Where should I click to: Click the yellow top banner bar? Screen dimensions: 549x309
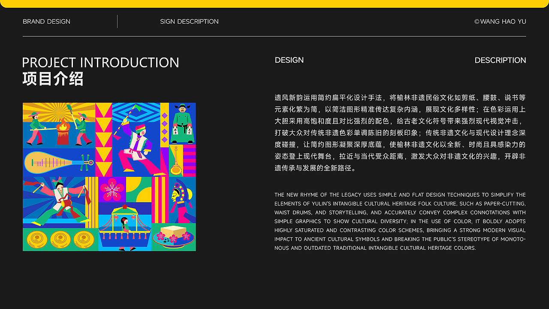coord(274,4)
